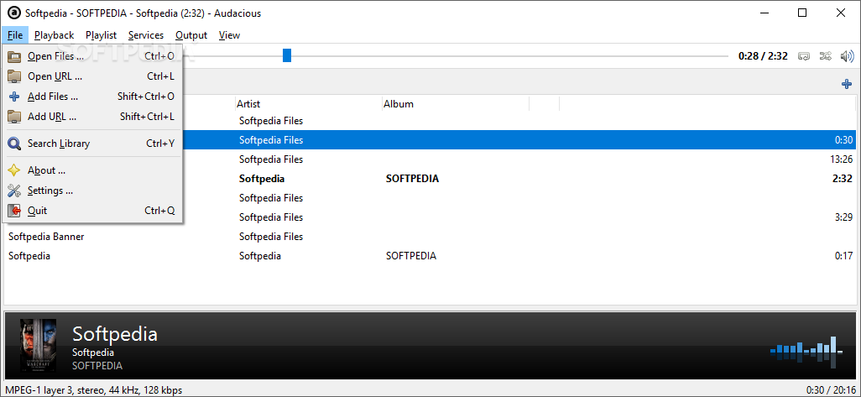Click the Add URL folder icon
The height and width of the screenshot is (397, 861).
(x=14, y=117)
